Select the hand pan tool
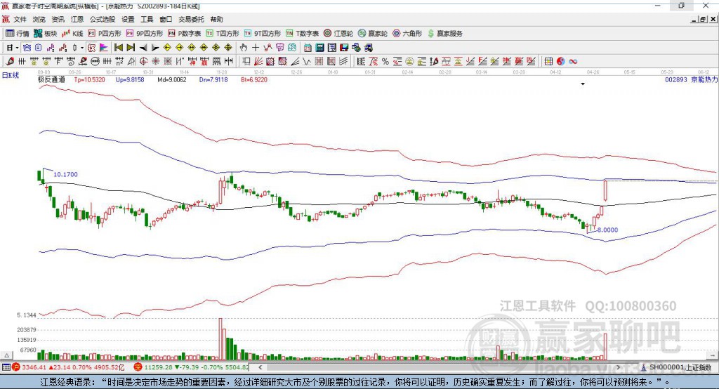This screenshot has width=719, height=389. point(244,48)
